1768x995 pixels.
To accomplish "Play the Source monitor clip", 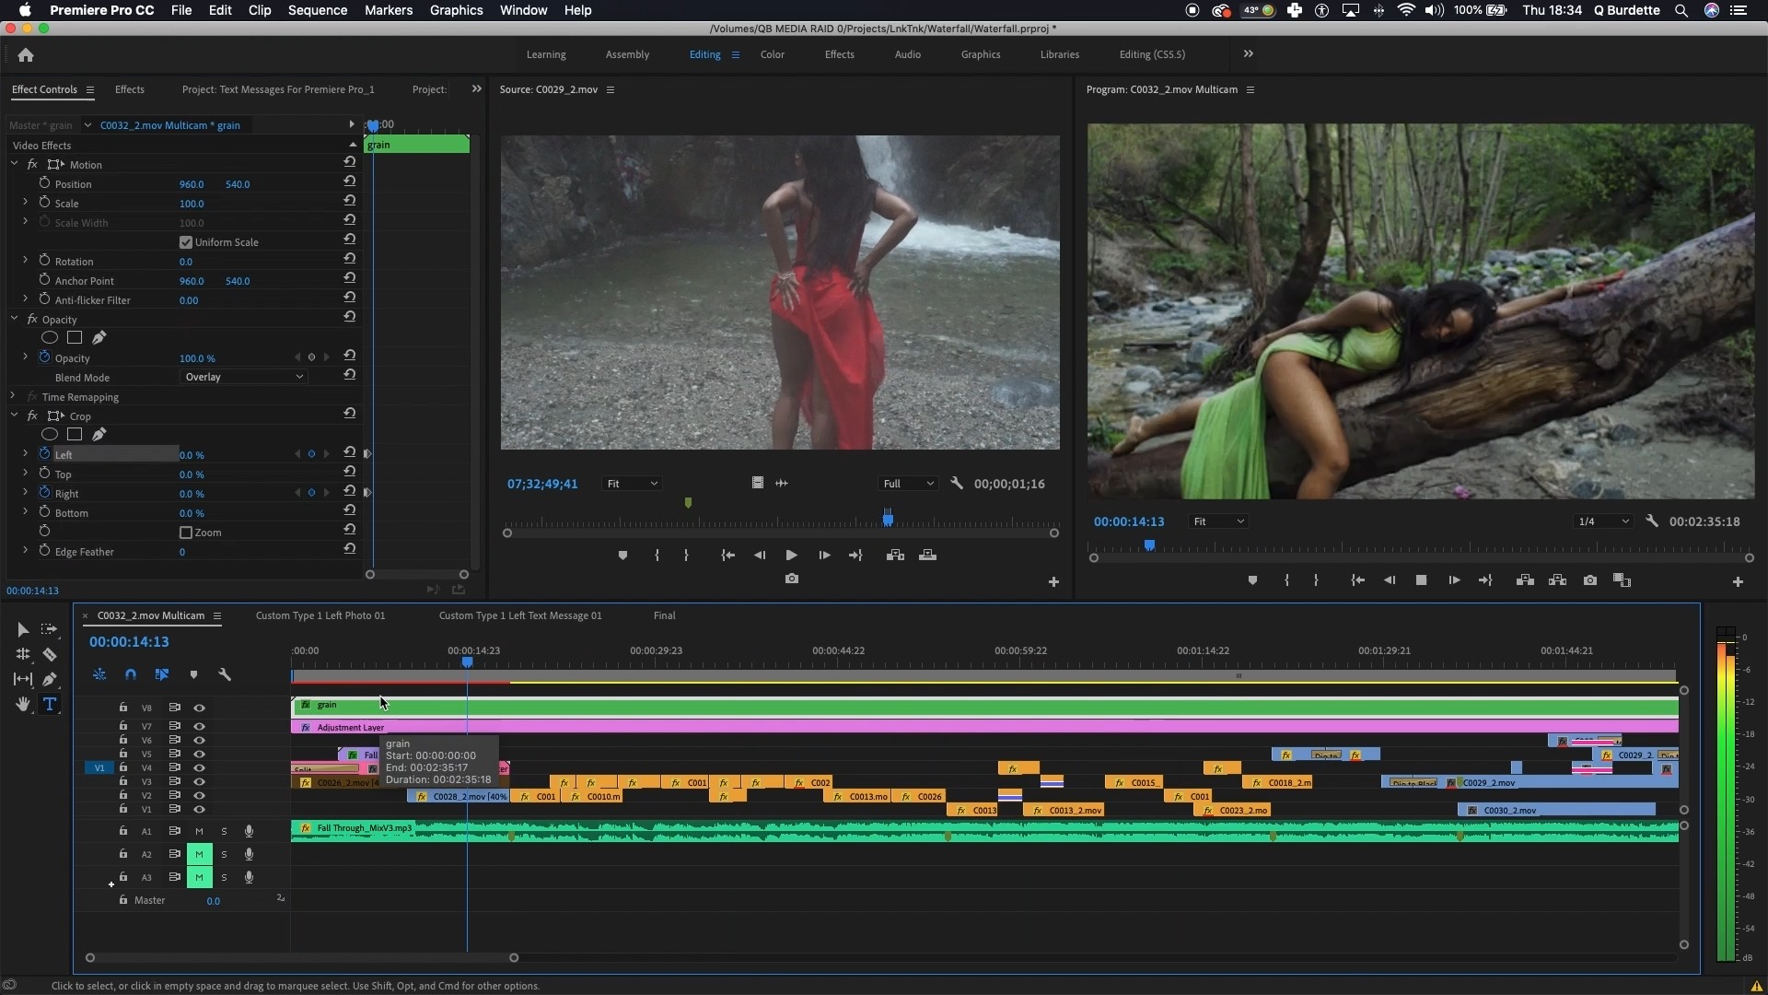I will 791,555.
